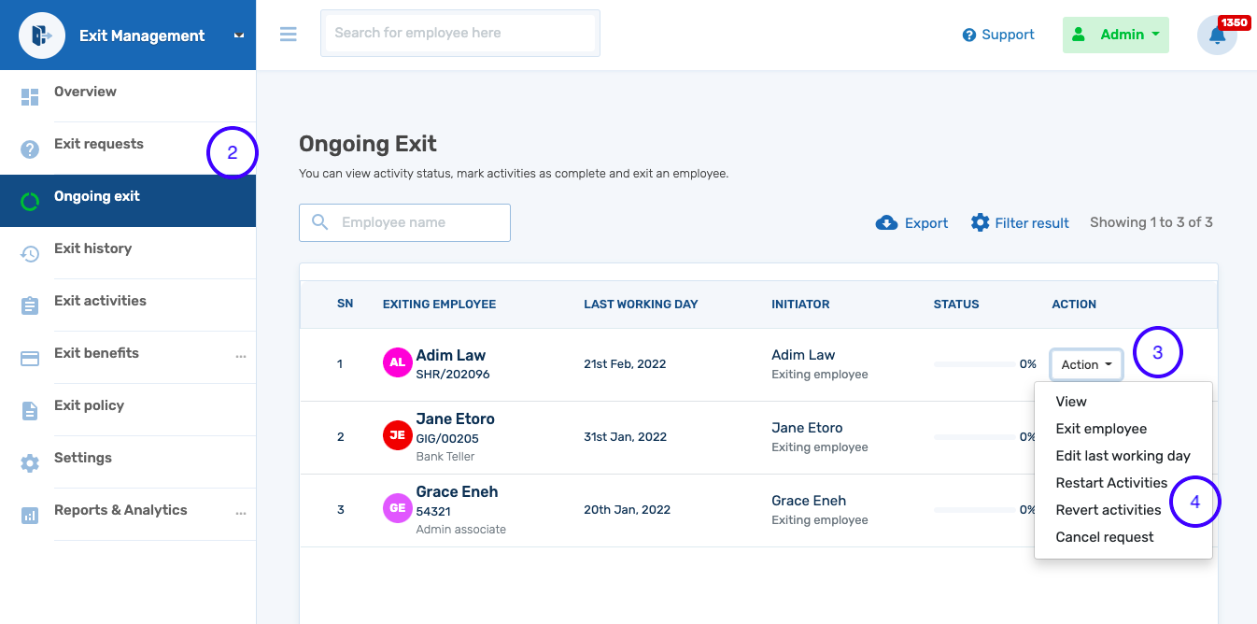Image resolution: width=1257 pixels, height=624 pixels.
Task: Open Grace Eneh exiting employee name
Action: pyautogui.click(x=458, y=491)
